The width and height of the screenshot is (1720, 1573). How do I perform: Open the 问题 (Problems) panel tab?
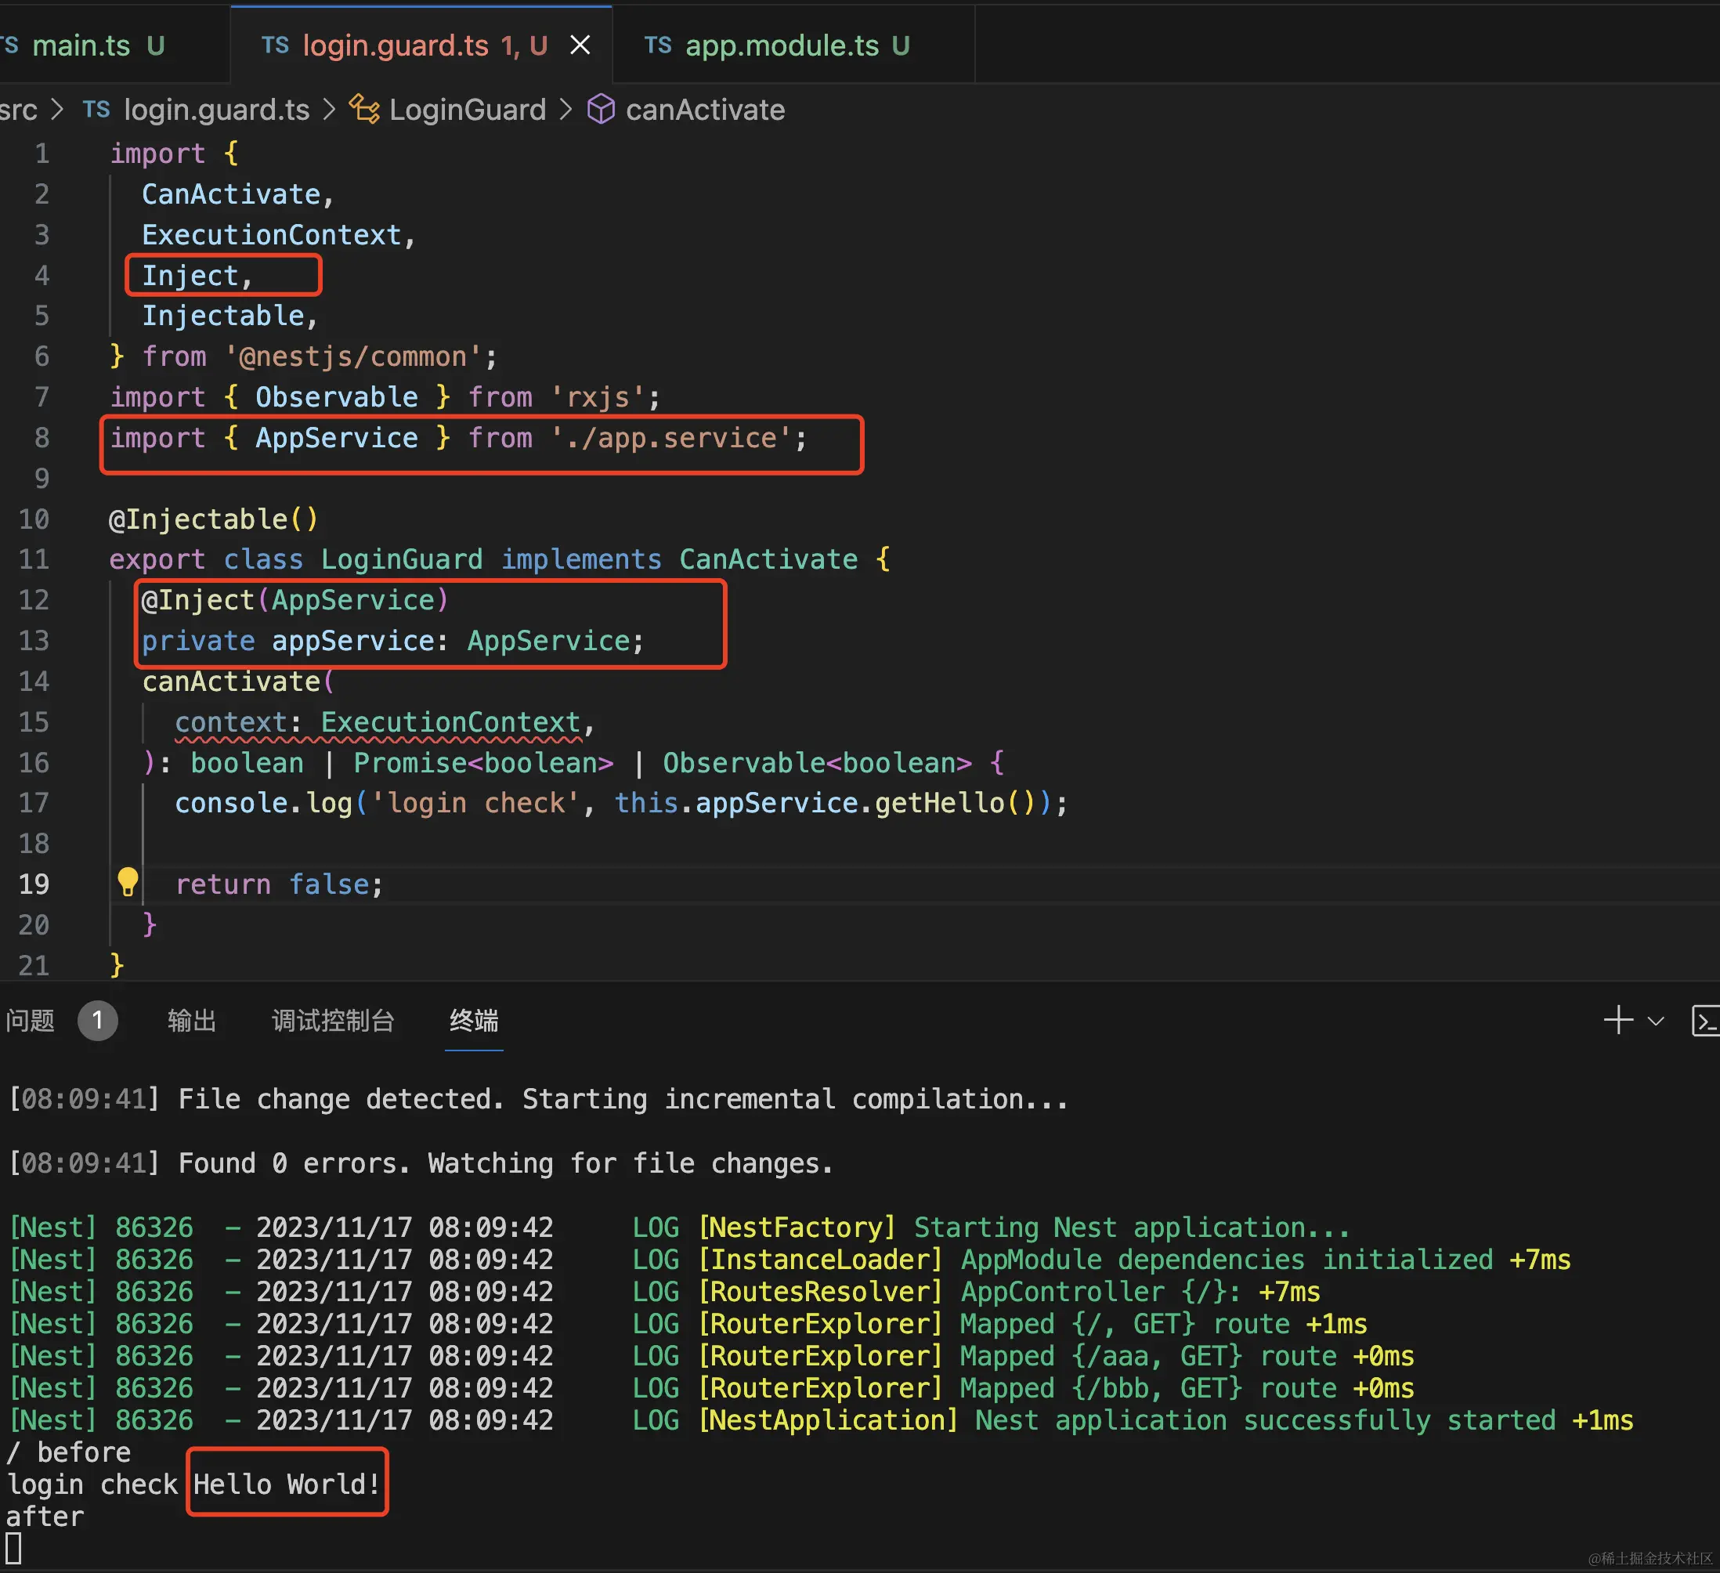pyautogui.click(x=30, y=1021)
